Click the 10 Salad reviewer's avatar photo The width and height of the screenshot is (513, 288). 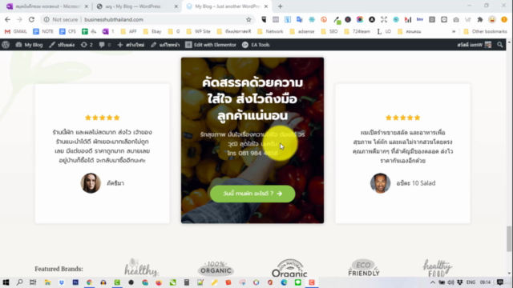[x=380, y=183]
